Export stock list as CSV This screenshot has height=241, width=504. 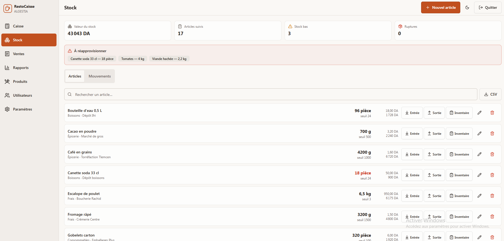(490, 94)
